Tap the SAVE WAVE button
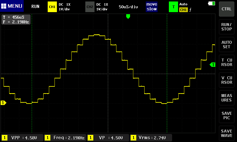 tap(226, 133)
